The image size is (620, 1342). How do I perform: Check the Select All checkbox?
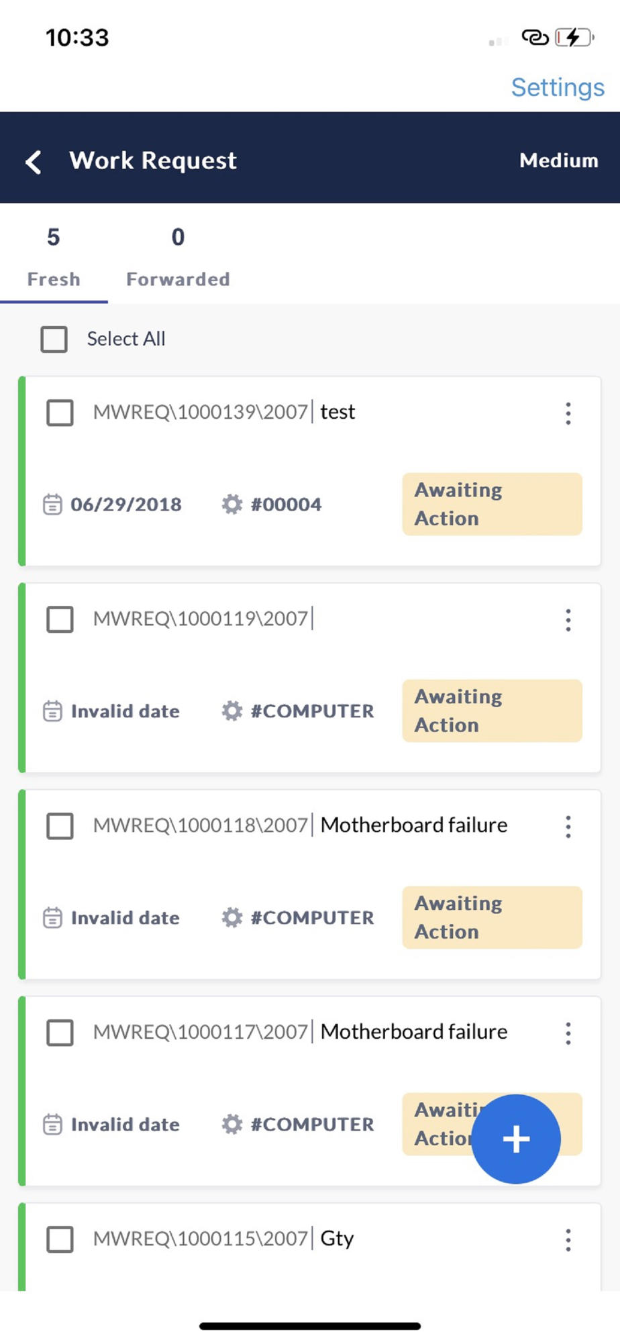(x=54, y=339)
